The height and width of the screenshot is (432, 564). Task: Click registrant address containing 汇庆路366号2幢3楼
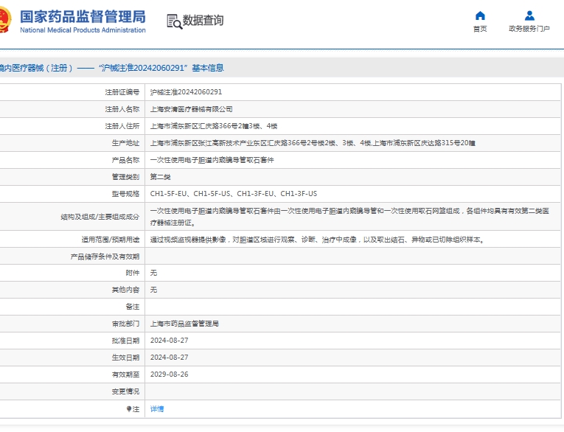[x=214, y=126]
